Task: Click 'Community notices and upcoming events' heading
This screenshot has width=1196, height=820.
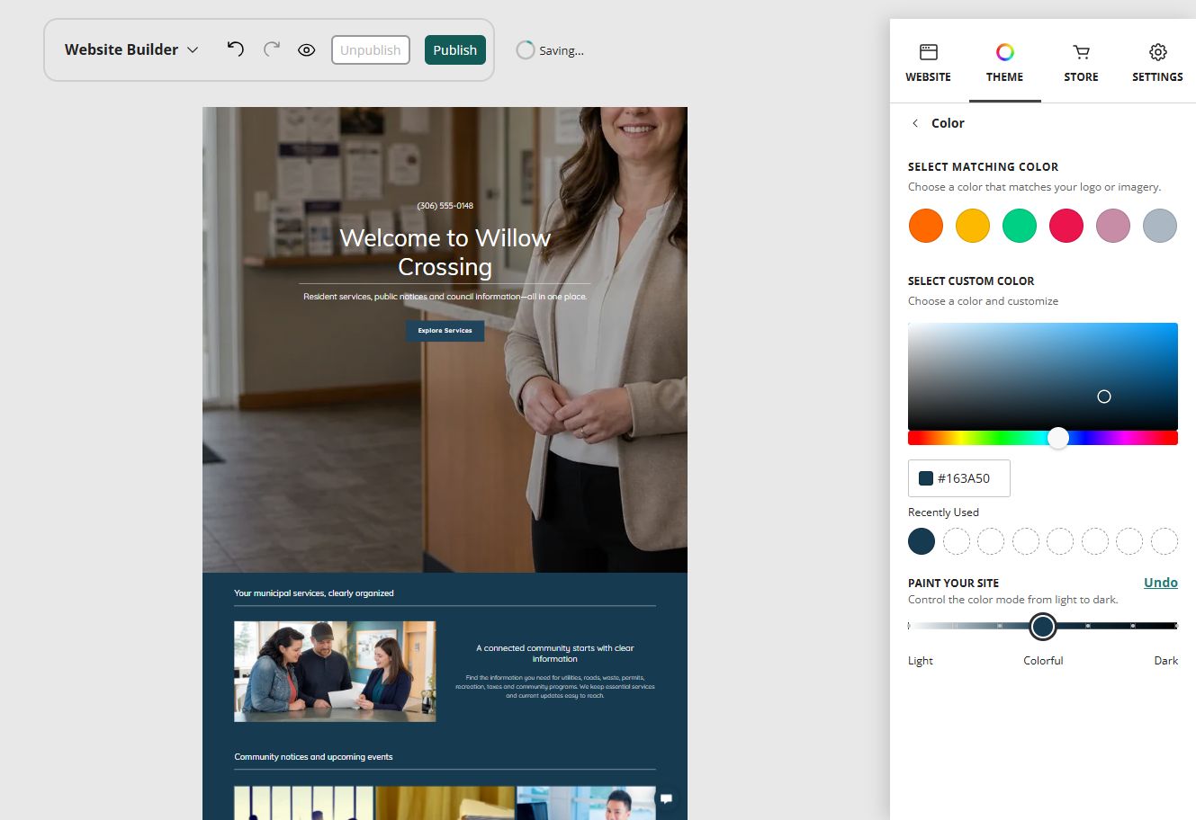Action: (x=313, y=757)
